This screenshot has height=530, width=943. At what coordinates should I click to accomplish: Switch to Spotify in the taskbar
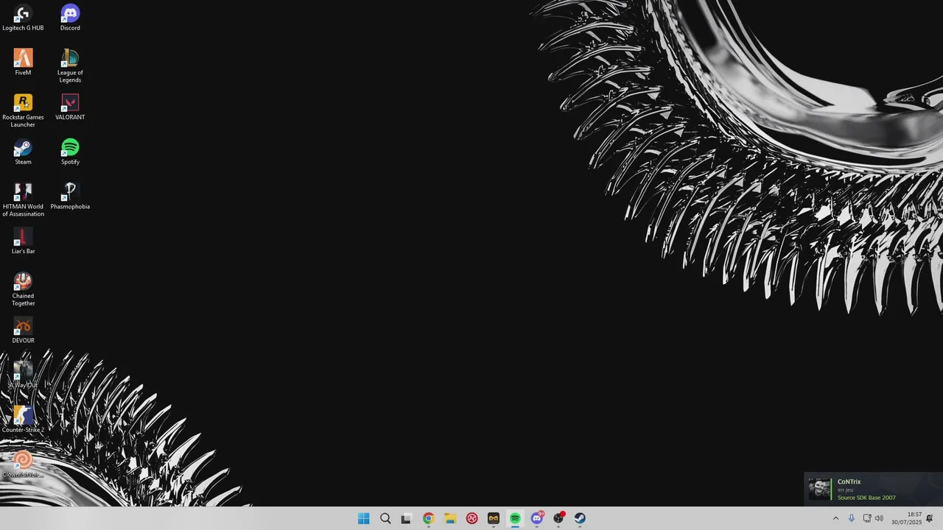tap(515, 518)
